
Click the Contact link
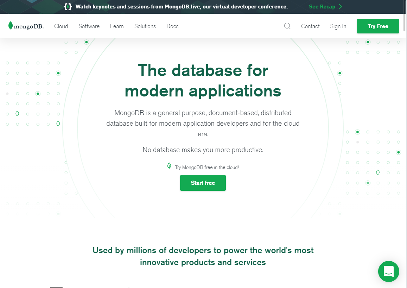(310, 26)
